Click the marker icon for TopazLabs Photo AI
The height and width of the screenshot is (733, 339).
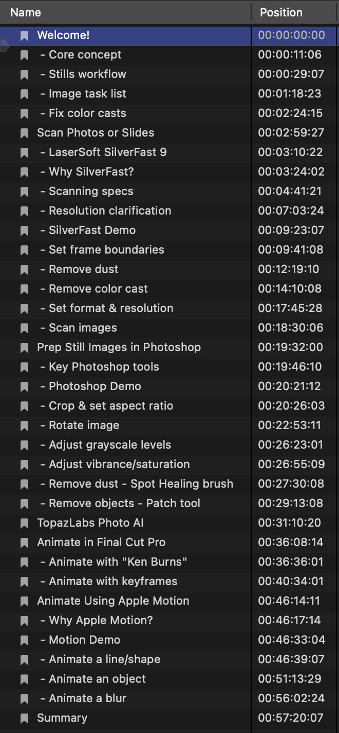pos(24,524)
